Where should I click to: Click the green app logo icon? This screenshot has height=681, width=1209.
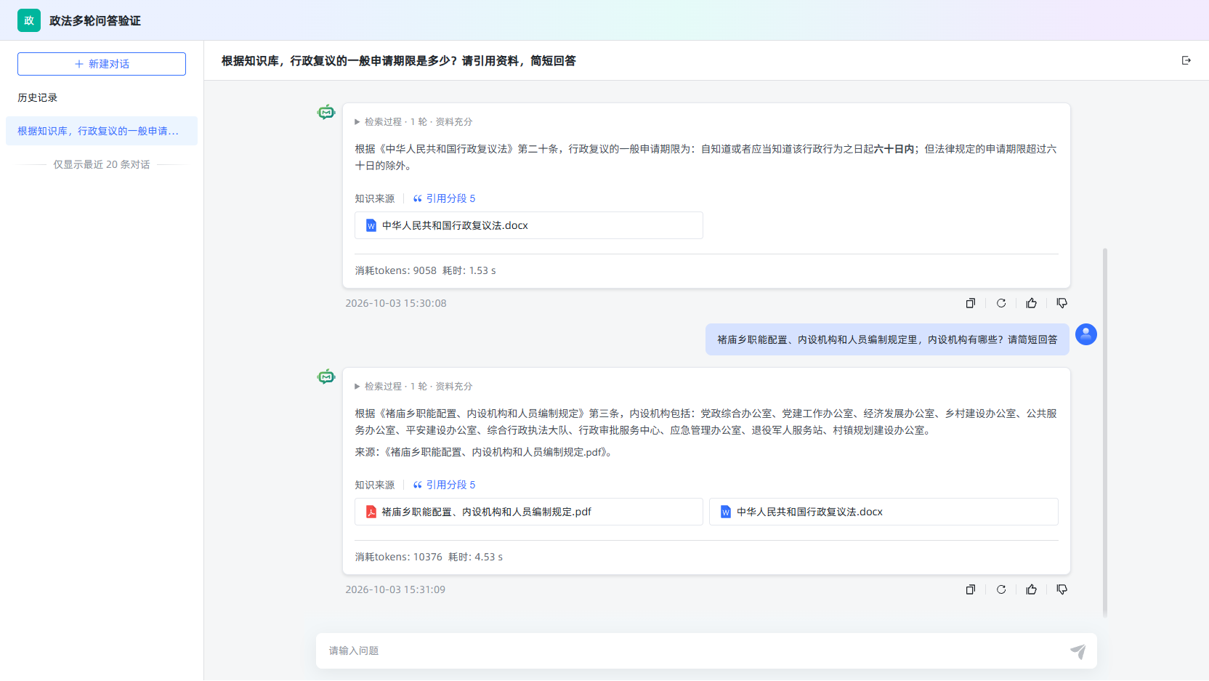tap(29, 20)
